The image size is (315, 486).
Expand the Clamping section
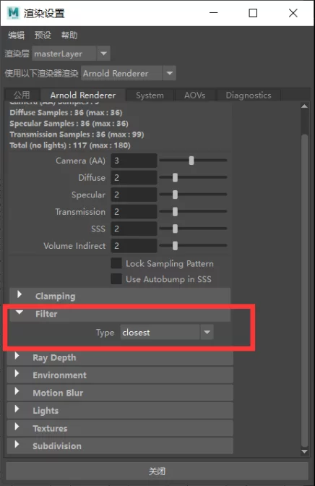(x=120, y=296)
